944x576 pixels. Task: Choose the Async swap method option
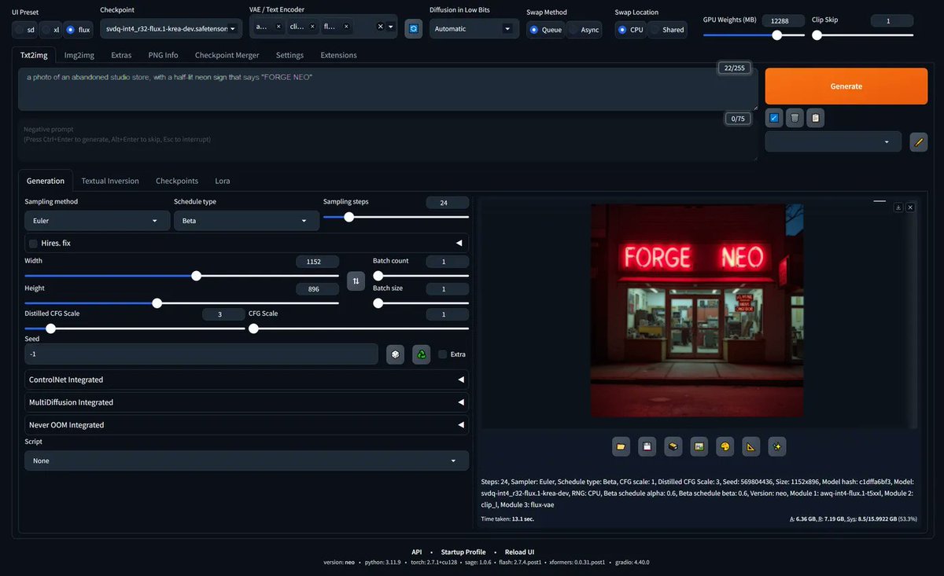click(584, 30)
